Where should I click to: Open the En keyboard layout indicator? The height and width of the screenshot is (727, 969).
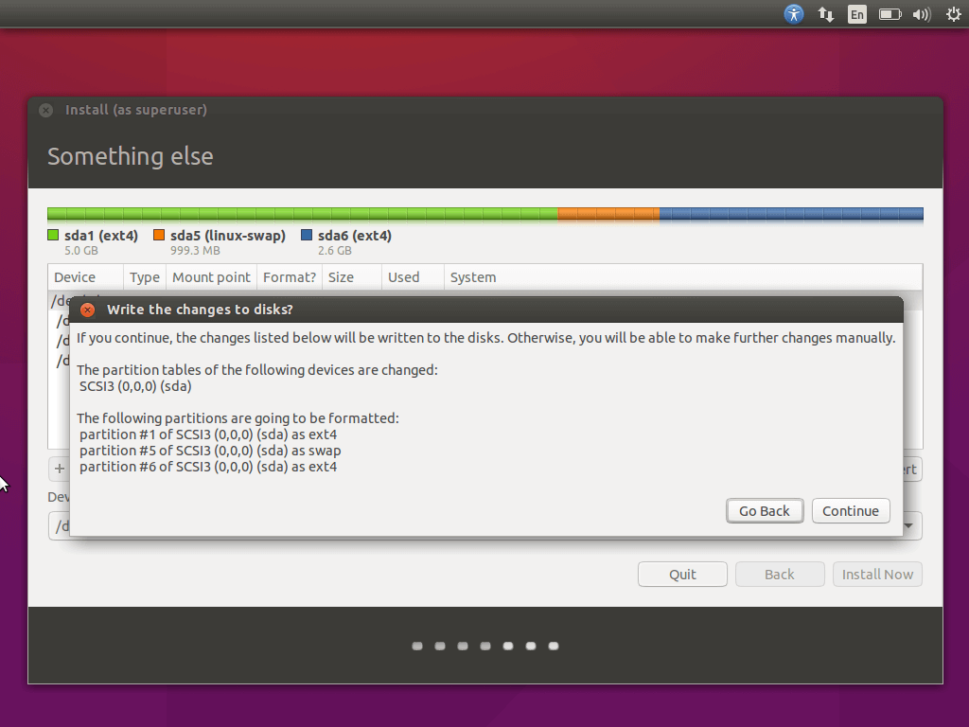tap(856, 14)
